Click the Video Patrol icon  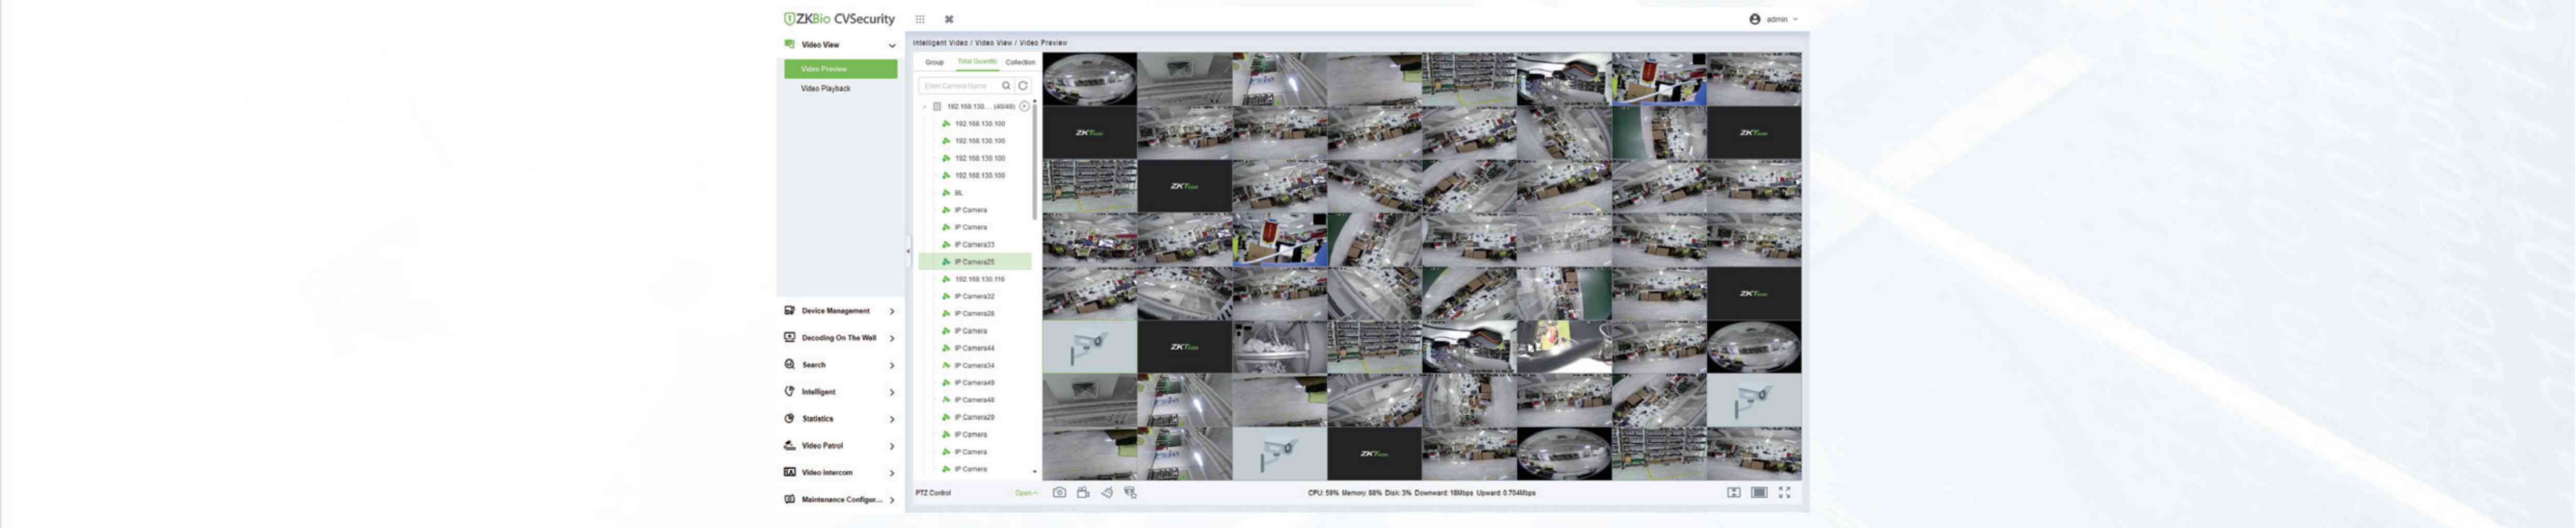tap(789, 445)
